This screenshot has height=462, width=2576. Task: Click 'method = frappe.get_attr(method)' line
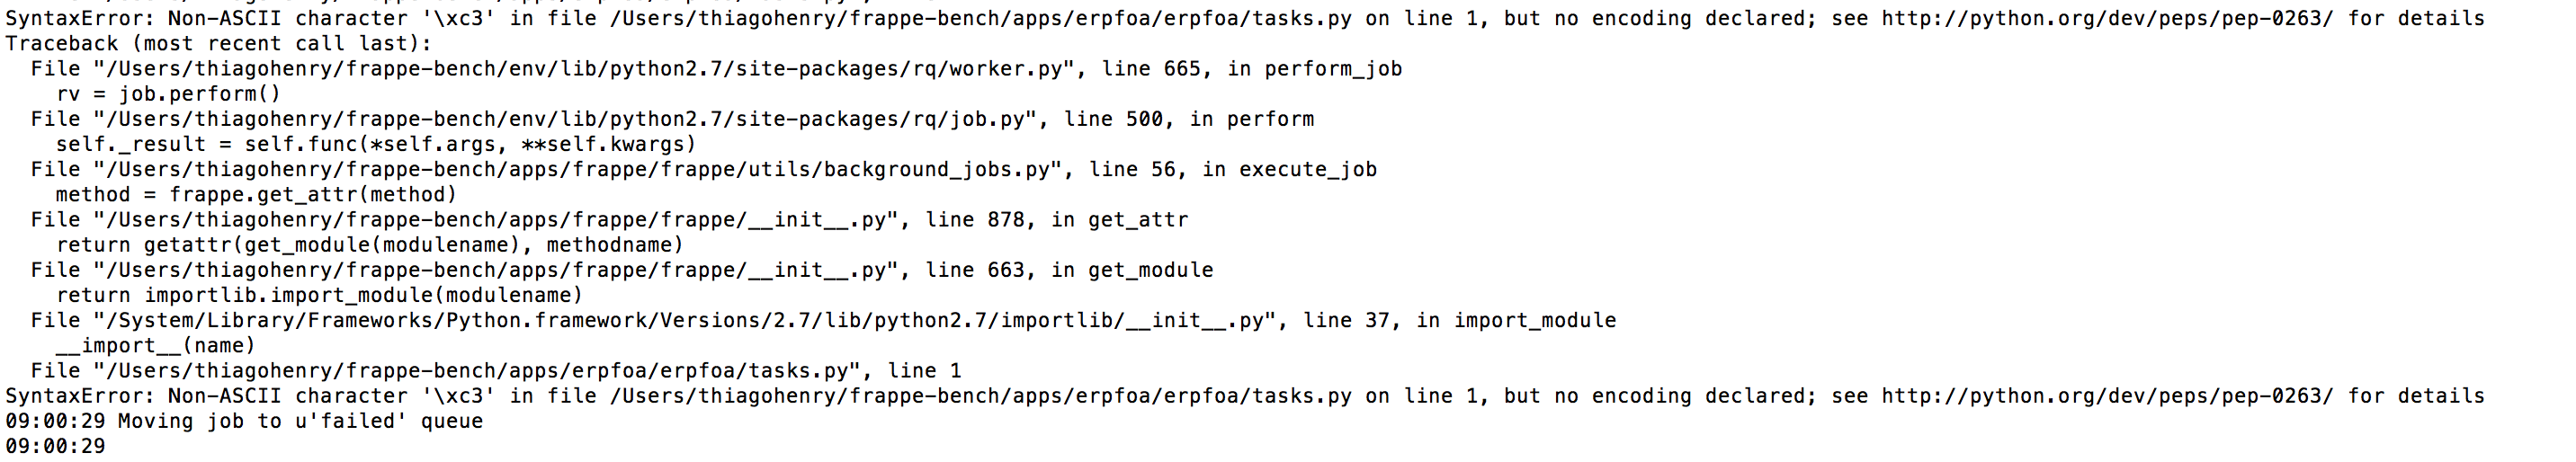click(x=256, y=194)
